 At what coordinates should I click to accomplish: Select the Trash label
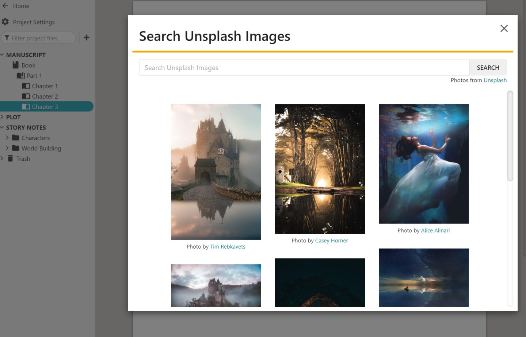pos(23,159)
